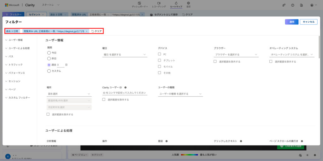Open the レコーディング recordings icon

pos(159,3)
